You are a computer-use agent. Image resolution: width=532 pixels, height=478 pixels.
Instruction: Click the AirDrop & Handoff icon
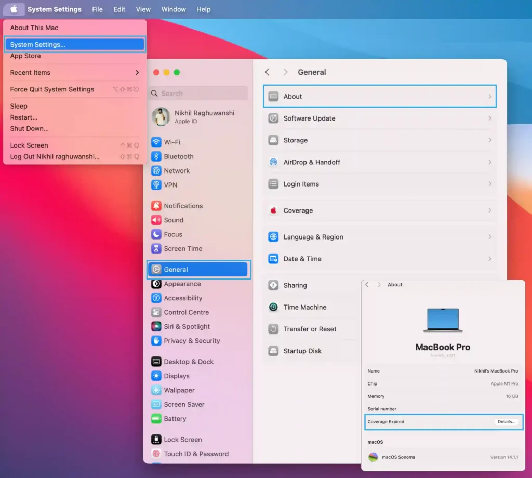[273, 162]
